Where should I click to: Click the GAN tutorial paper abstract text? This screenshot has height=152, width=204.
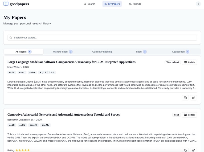pos(102,137)
